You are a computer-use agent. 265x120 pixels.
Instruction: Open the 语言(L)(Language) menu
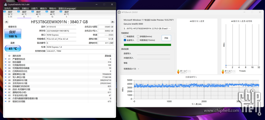pyautogui.click(x=67, y=8)
